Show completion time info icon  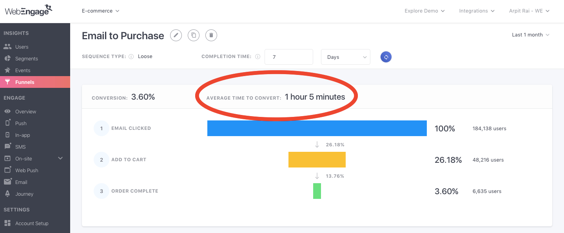pos(258,56)
